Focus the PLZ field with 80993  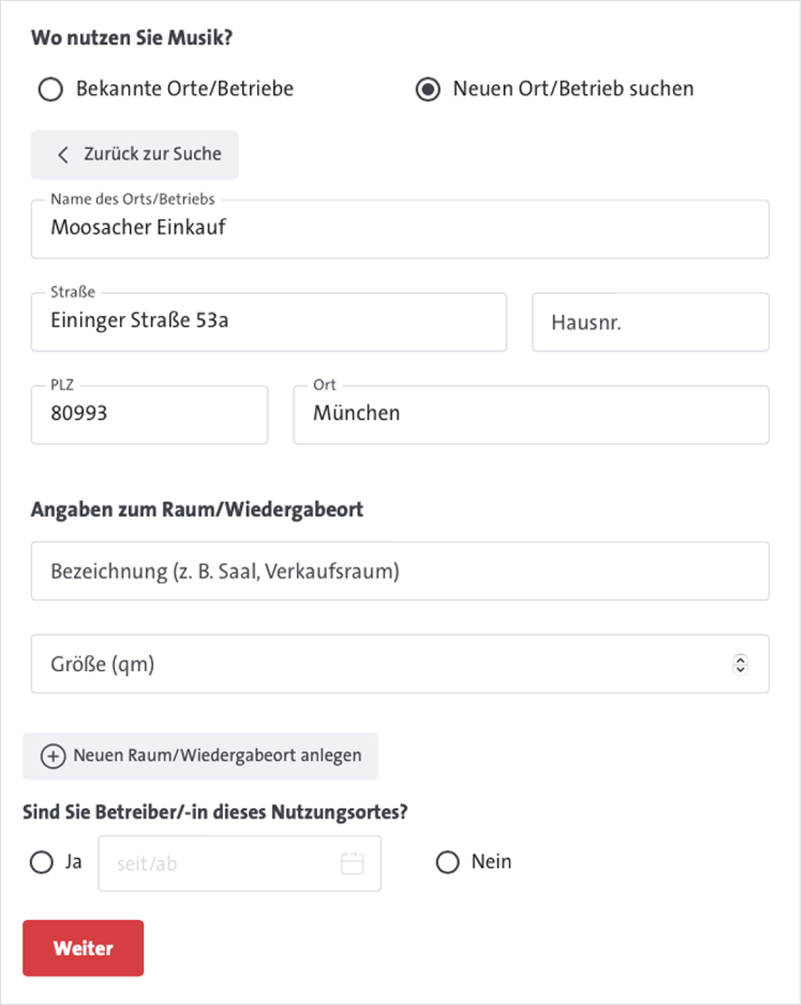pyautogui.click(x=149, y=414)
